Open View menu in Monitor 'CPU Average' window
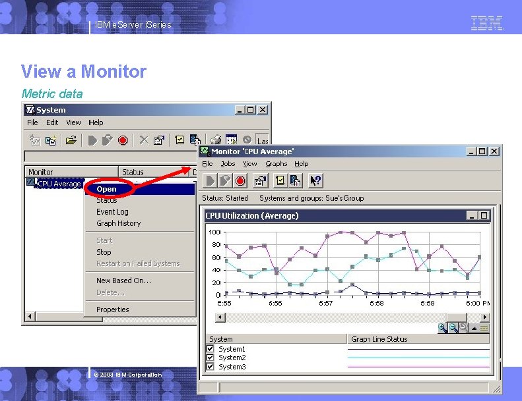Screen dimensions: 522x401 pos(249,164)
